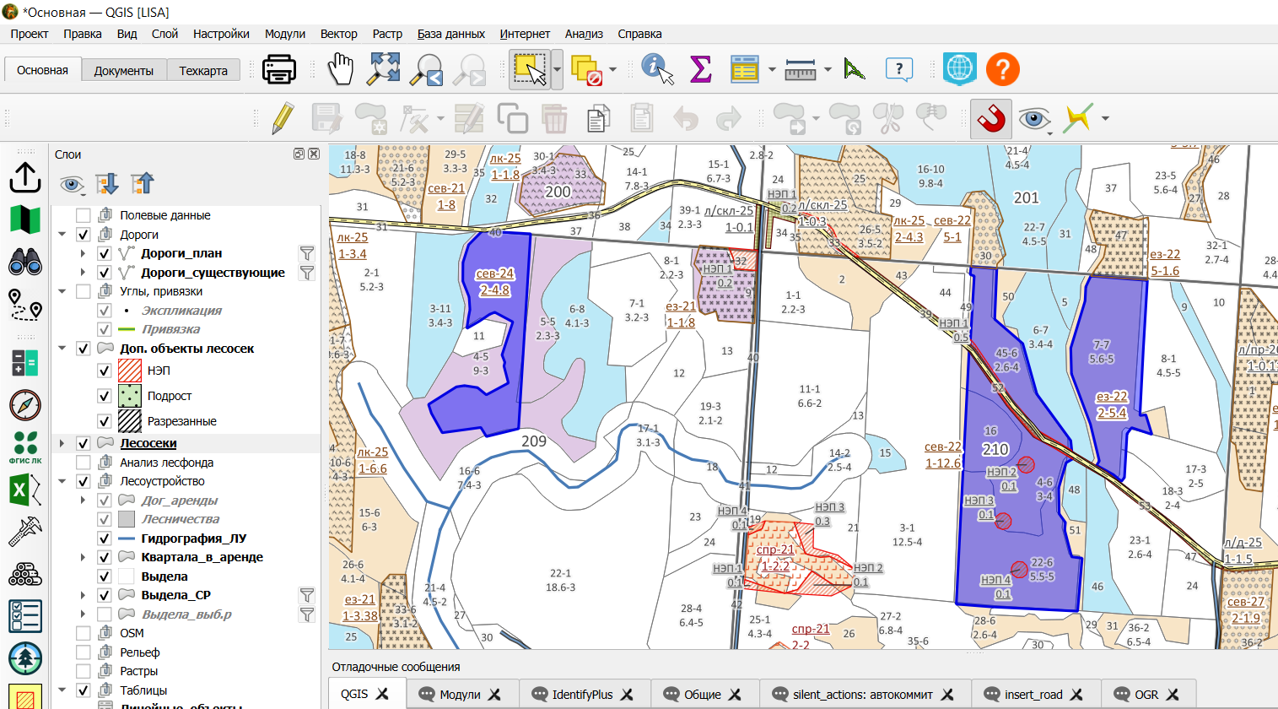
Task: Enable Анализ лесфонда checkbox
Action: click(84, 463)
